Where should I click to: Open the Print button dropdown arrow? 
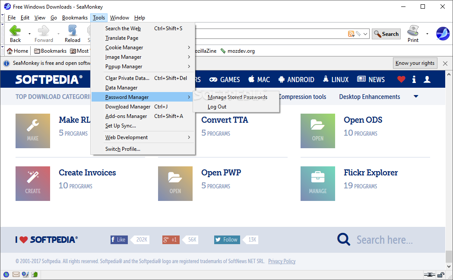(x=427, y=34)
